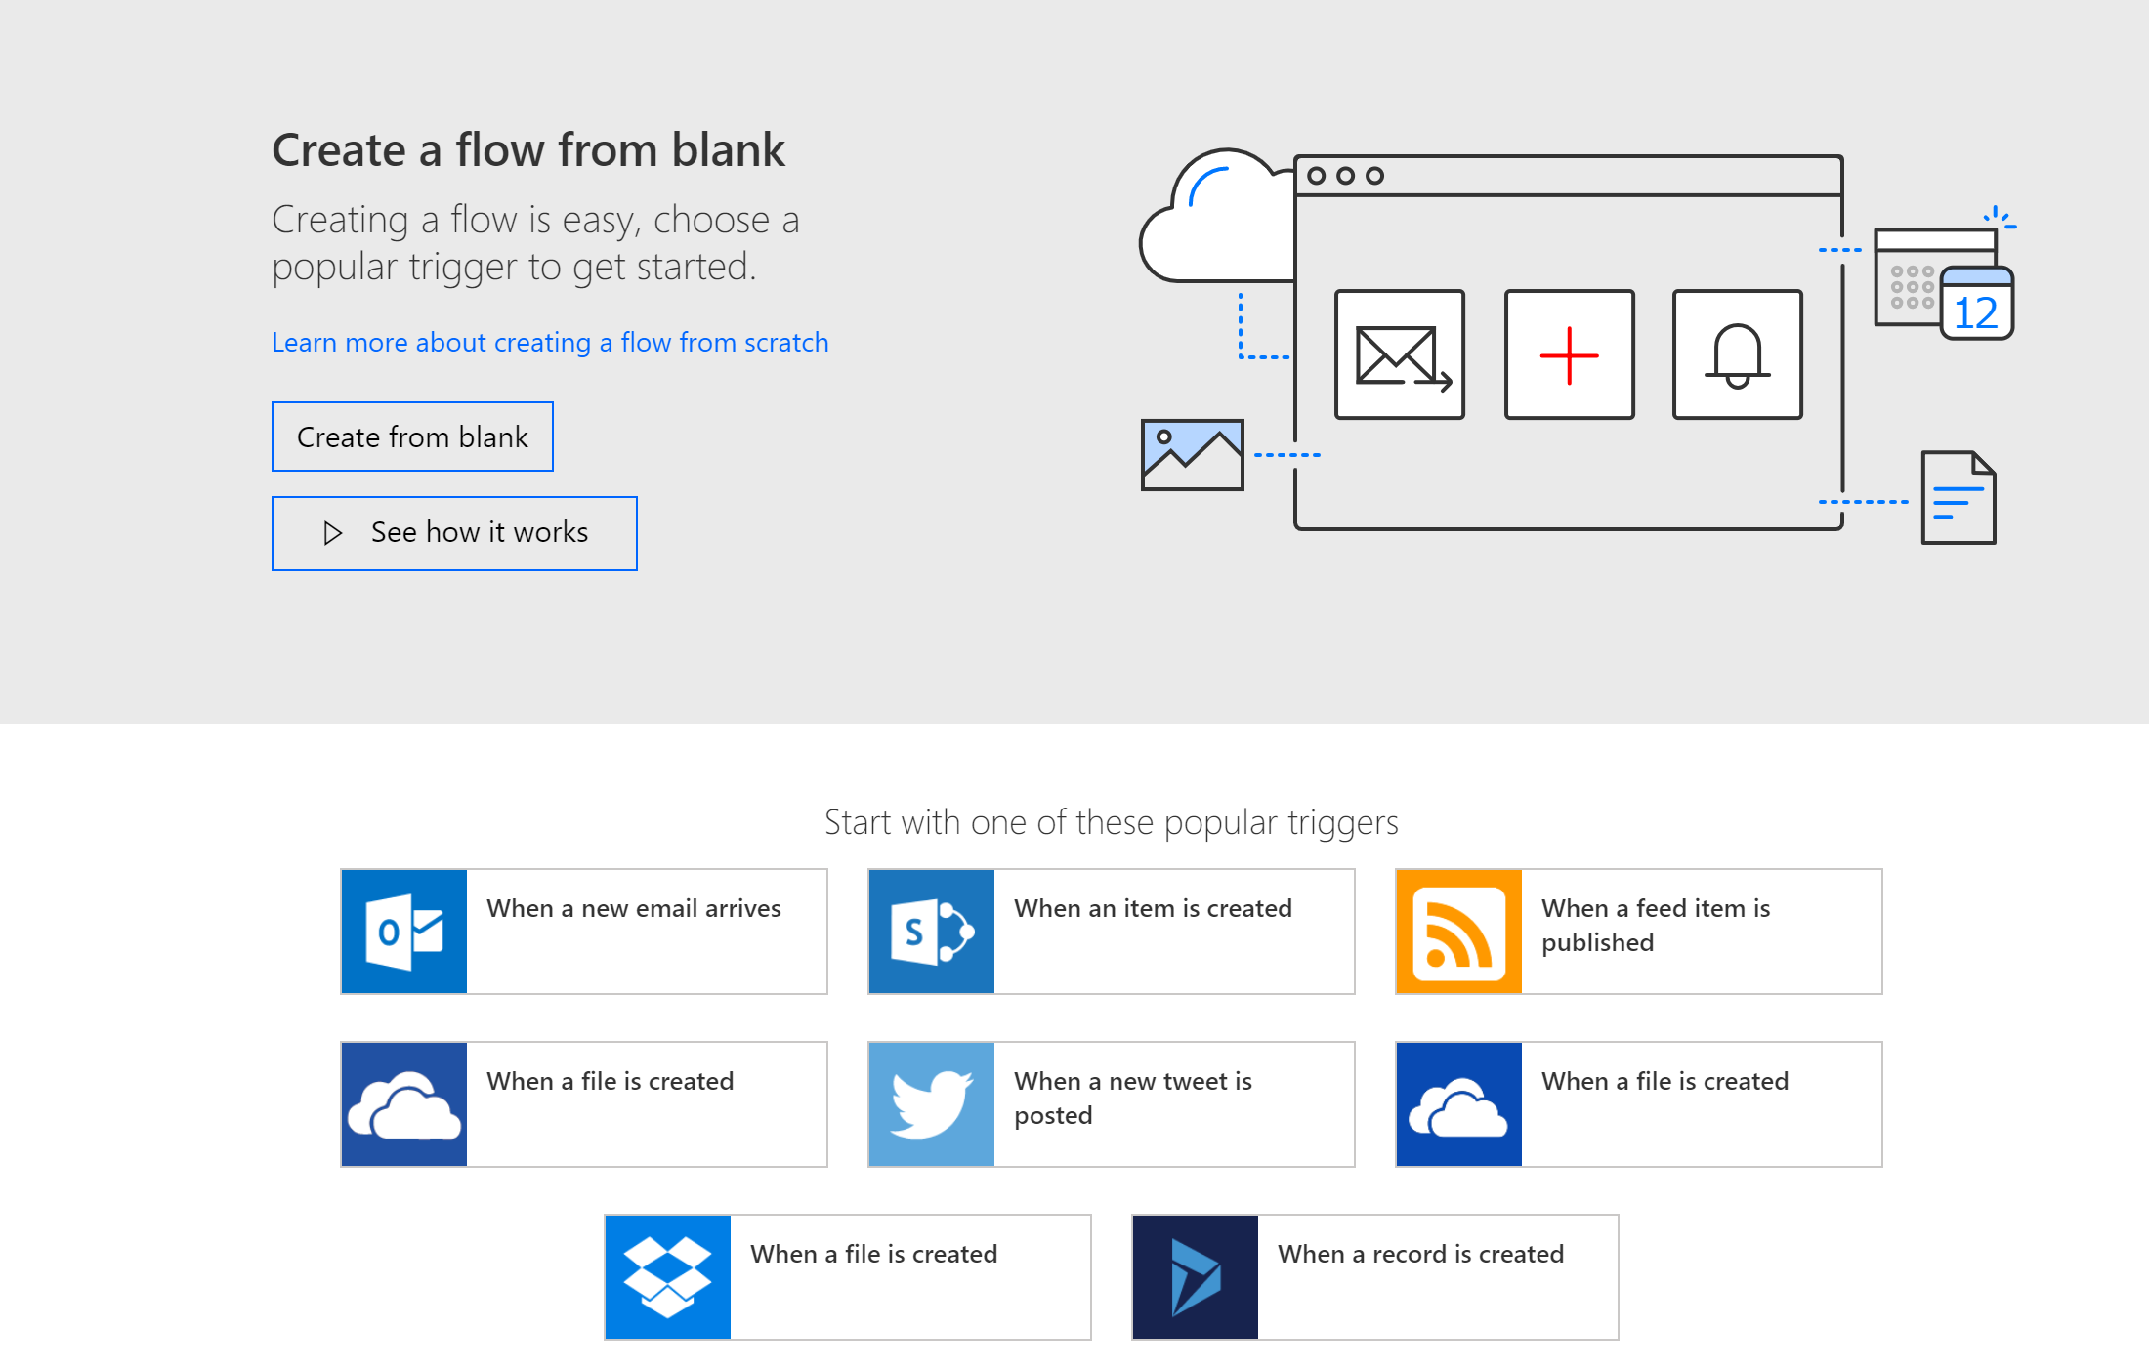Click the Twitter bird icon
Image resolution: width=2149 pixels, height=1369 pixels.
tap(932, 1104)
